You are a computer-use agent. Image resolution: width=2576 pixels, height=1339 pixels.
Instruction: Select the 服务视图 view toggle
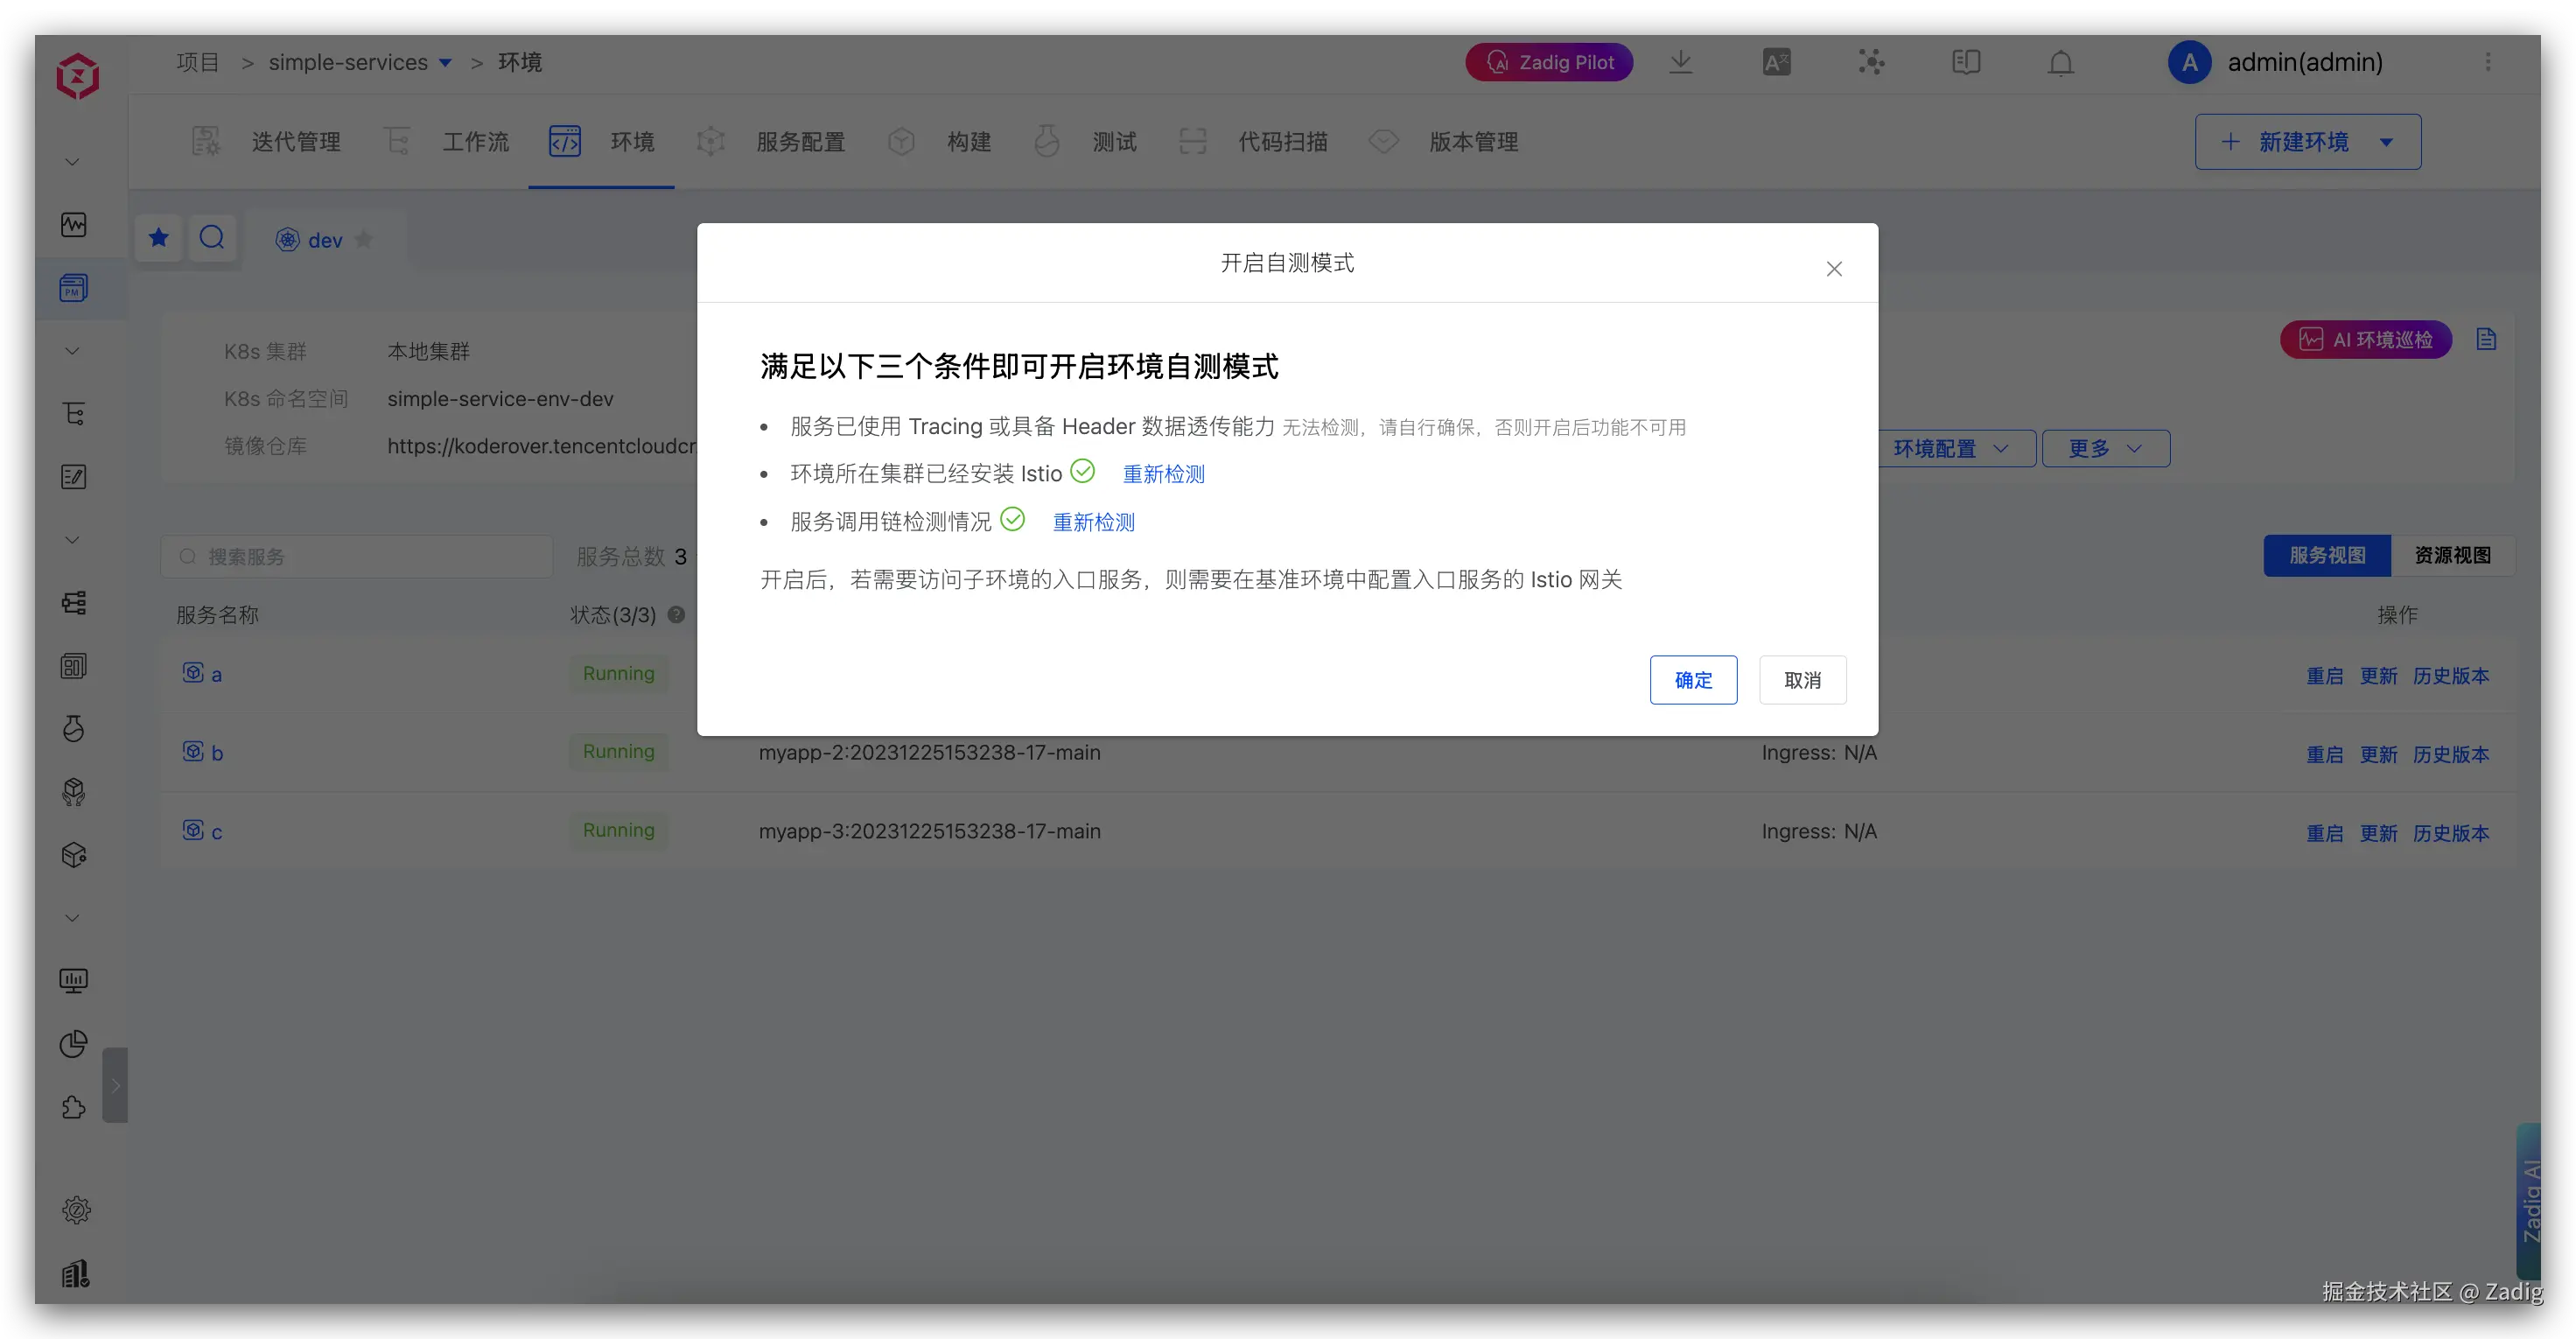point(2327,555)
